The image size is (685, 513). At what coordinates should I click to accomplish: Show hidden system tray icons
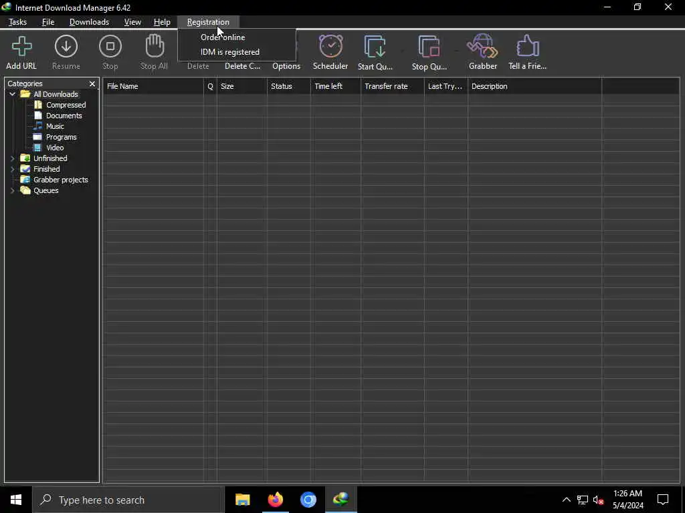(566, 500)
